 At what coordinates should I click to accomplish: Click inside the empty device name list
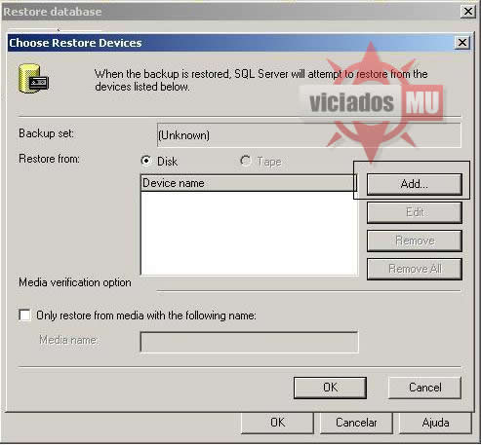[x=250, y=234]
